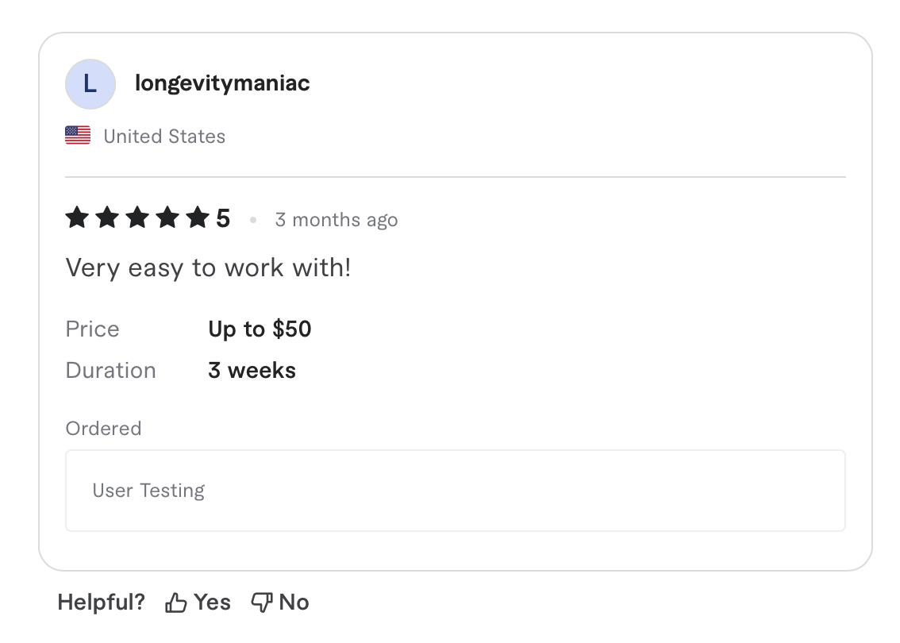This screenshot has height=643, width=900.
Task: Select the middle rating star
Action: (x=137, y=217)
